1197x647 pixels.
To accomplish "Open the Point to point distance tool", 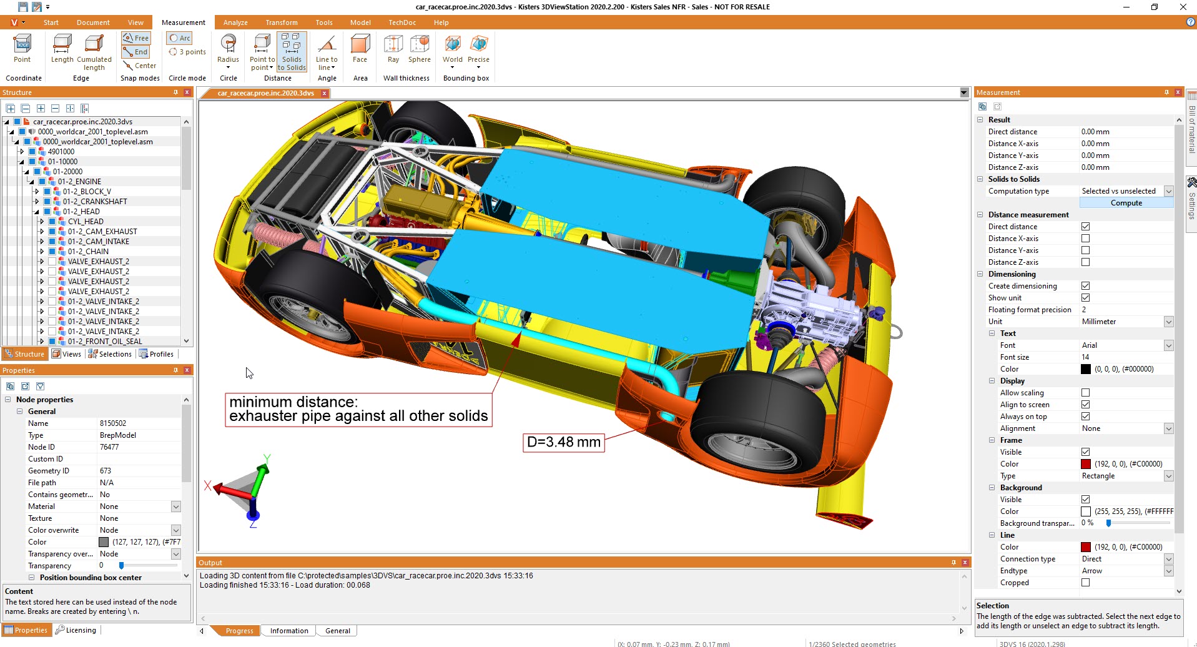I will [x=262, y=52].
